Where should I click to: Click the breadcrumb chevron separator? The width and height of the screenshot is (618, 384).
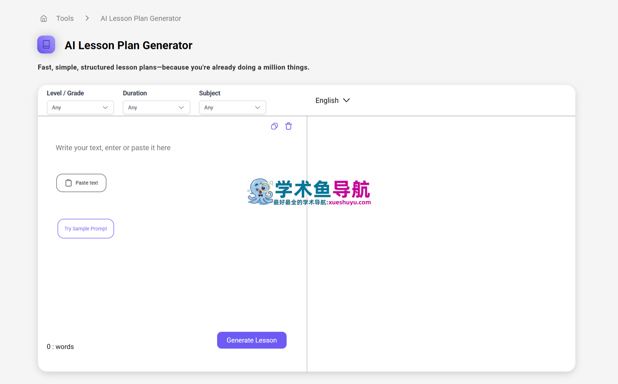87,18
